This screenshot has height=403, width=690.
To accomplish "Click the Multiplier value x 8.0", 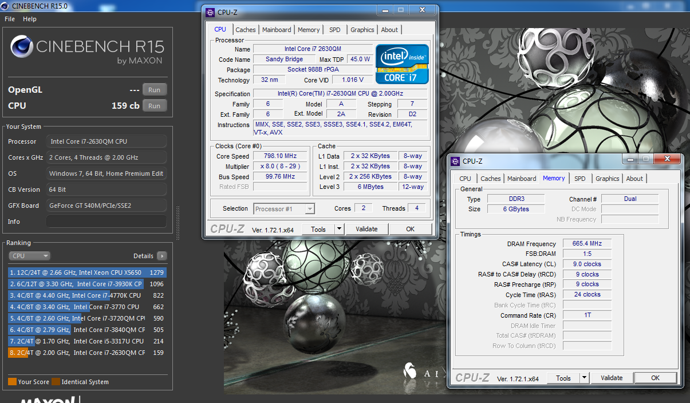I will pyautogui.click(x=279, y=167).
